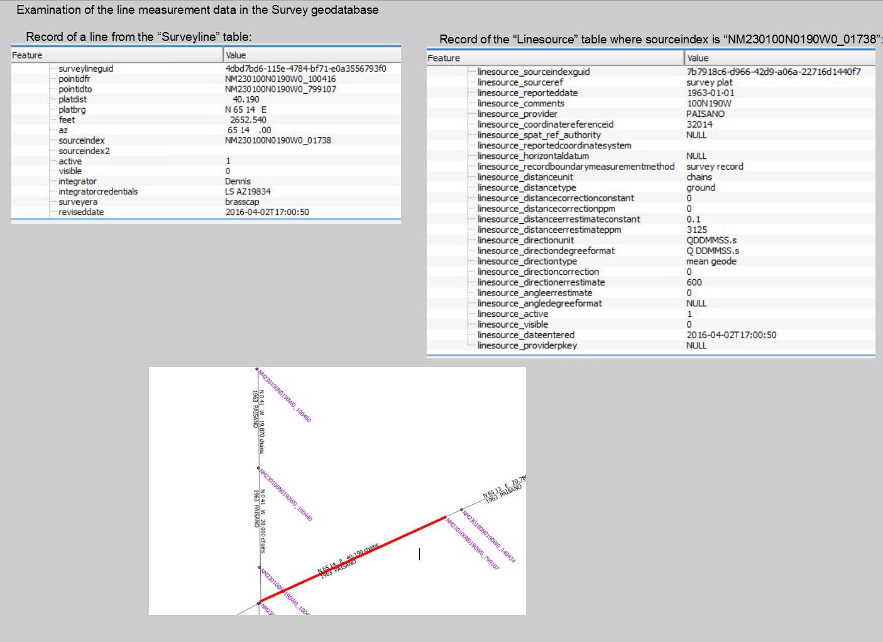Select the linesource_dateentered row
The height and width of the screenshot is (642, 883).
coord(651,335)
